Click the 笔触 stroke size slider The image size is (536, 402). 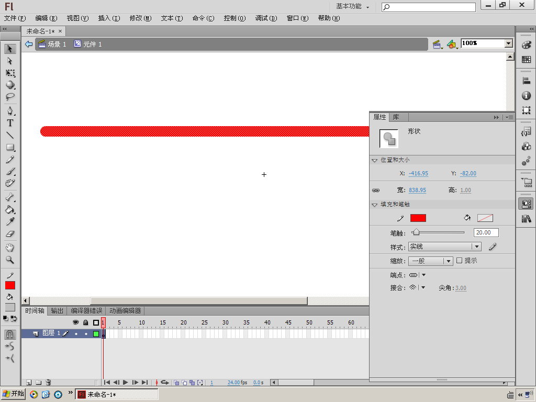click(x=438, y=232)
